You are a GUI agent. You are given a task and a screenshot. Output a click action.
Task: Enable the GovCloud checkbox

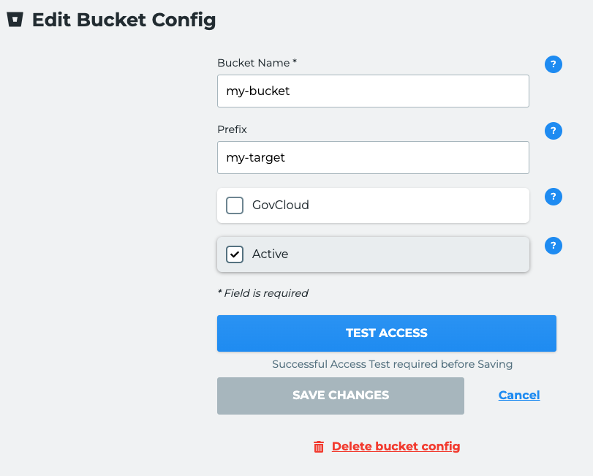click(235, 205)
